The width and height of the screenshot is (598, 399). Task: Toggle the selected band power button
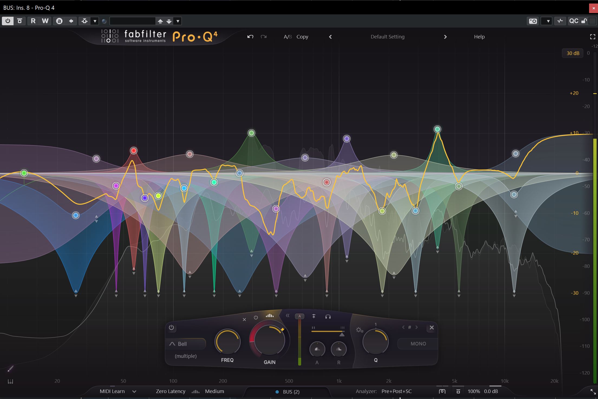171,327
